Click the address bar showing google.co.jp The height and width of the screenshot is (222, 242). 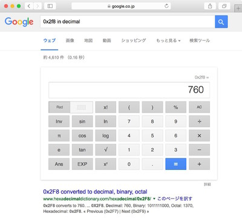(121, 6)
